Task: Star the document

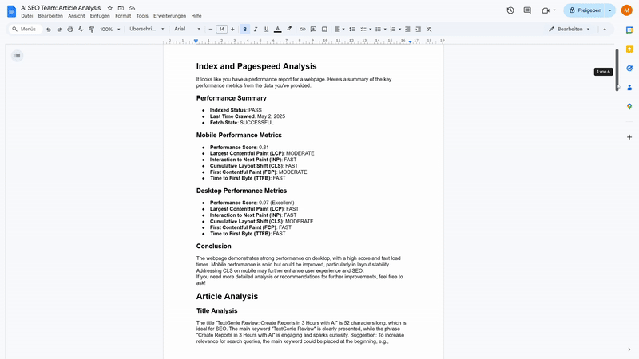Action: coord(110,8)
